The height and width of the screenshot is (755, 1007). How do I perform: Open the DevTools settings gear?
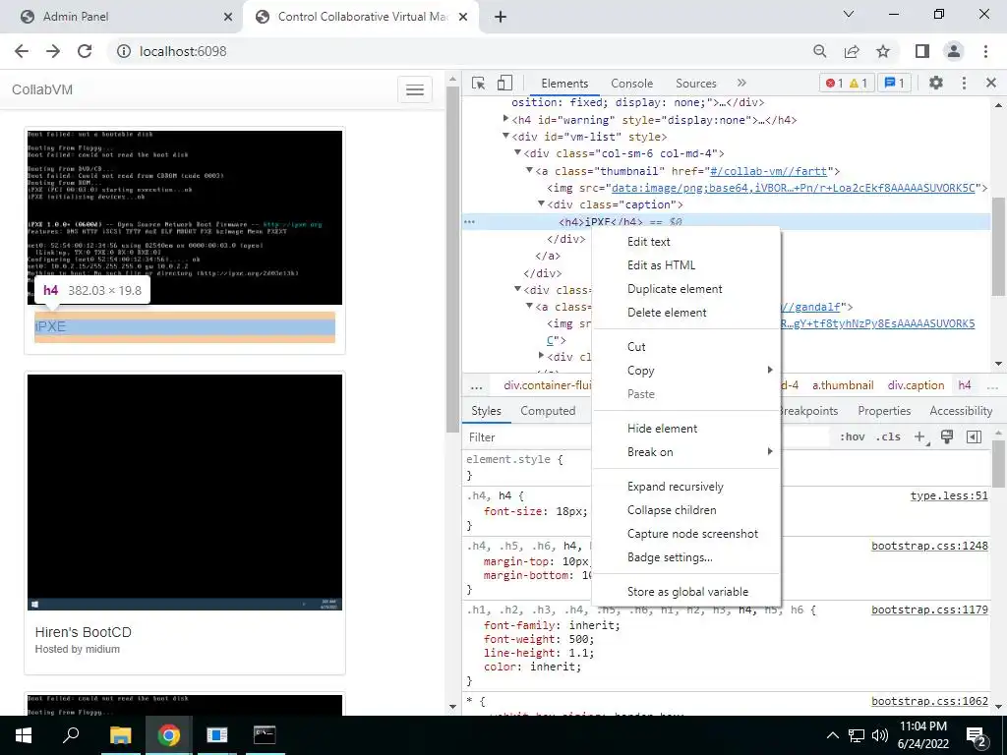[936, 83]
